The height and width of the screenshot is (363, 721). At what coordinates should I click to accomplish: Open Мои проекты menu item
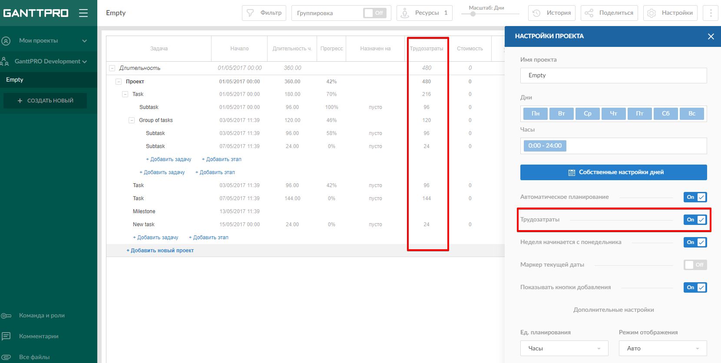[38, 41]
